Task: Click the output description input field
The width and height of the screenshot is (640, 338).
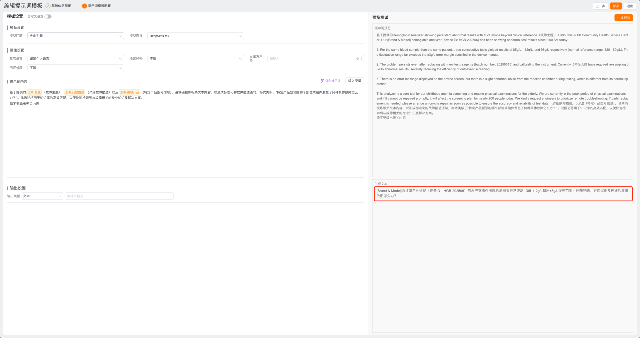Action: point(119,196)
